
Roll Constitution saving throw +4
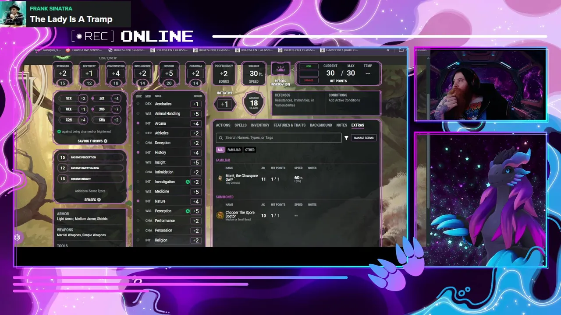pos(83,120)
